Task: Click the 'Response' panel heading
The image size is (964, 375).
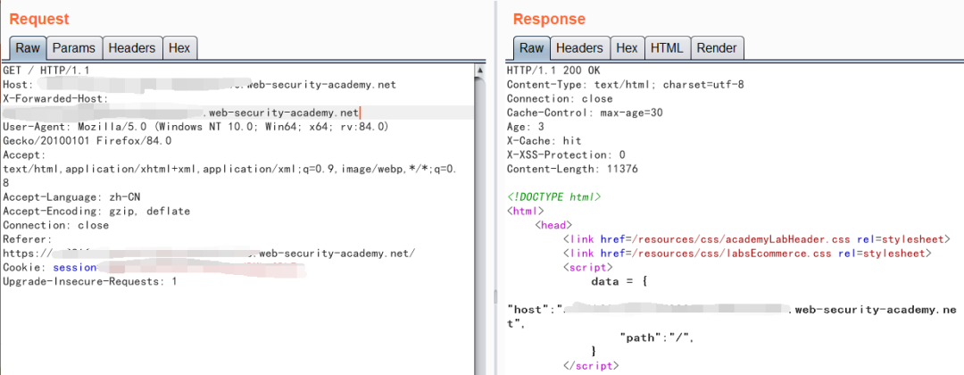Action: 549,19
